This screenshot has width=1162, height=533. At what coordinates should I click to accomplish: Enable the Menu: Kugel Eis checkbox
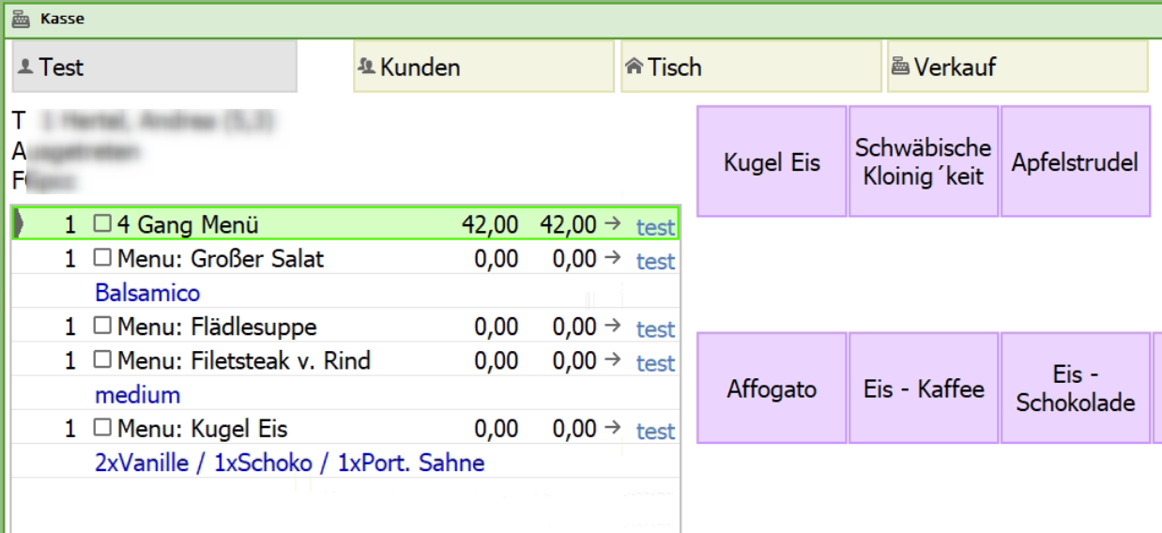pos(102,430)
